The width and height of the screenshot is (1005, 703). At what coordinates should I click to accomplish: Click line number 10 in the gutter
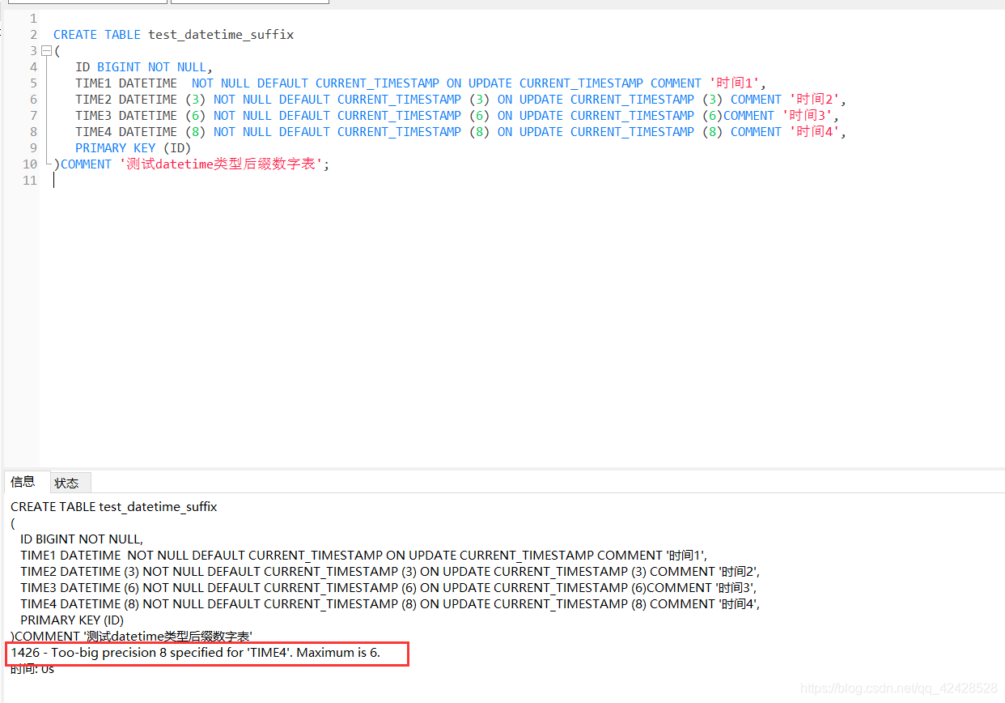click(29, 164)
